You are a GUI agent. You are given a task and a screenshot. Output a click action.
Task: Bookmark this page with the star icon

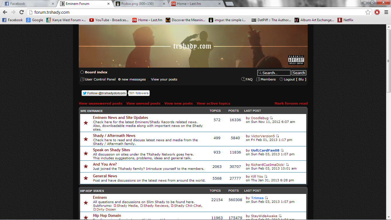click(x=368, y=12)
